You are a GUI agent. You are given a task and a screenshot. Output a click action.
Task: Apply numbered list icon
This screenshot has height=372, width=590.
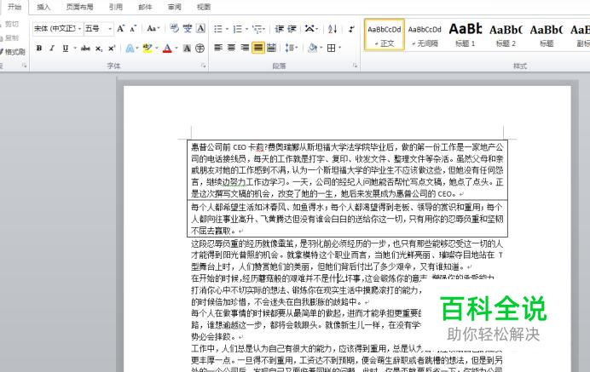click(237, 29)
